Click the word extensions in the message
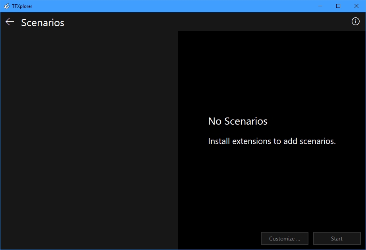 pyautogui.click(x=252, y=141)
